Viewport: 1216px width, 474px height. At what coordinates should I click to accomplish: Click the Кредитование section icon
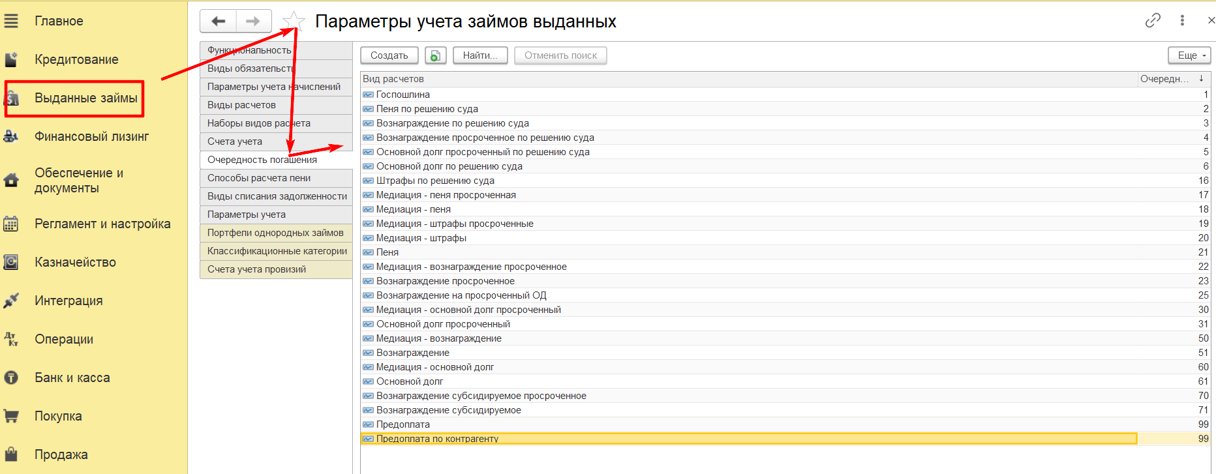click(11, 59)
